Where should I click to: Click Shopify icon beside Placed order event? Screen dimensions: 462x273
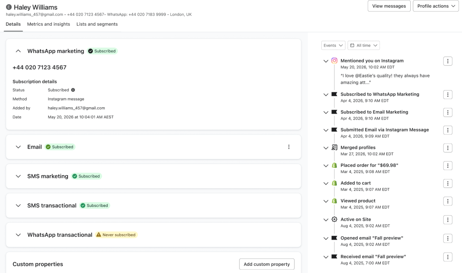[334, 165]
